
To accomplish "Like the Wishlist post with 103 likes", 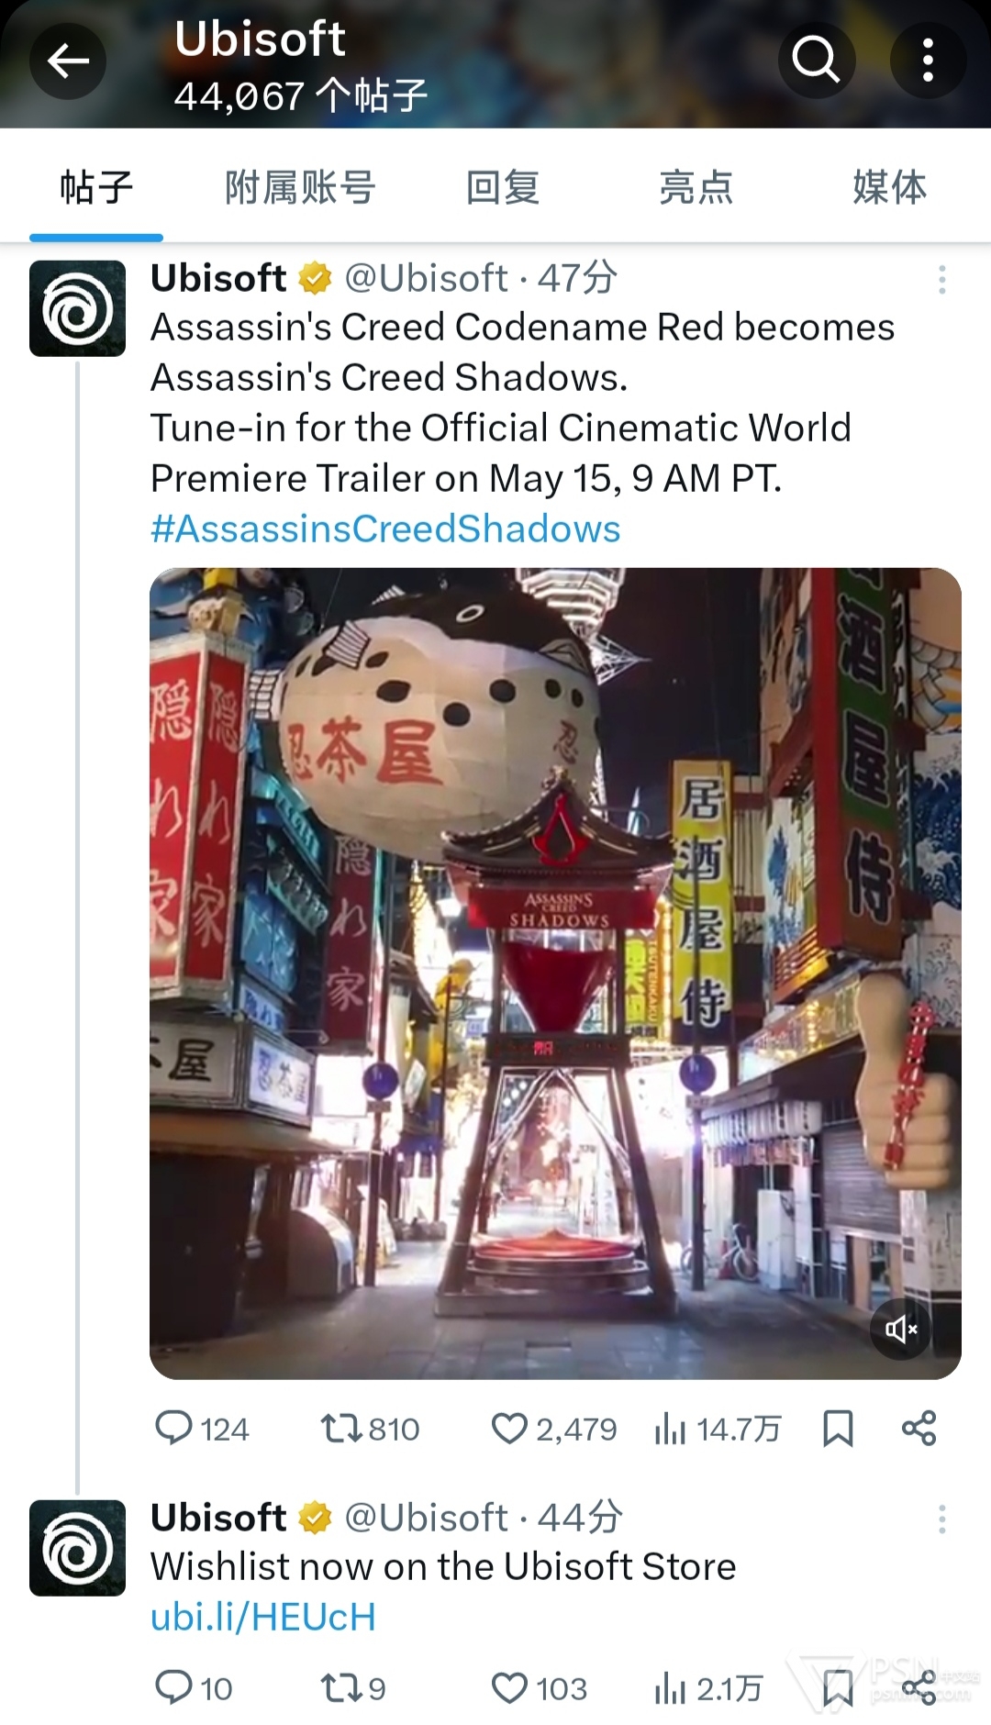I will click(x=539, y=1688).
